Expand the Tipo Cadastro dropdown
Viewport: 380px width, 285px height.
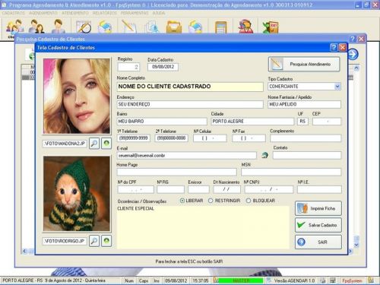click(337, 87)
